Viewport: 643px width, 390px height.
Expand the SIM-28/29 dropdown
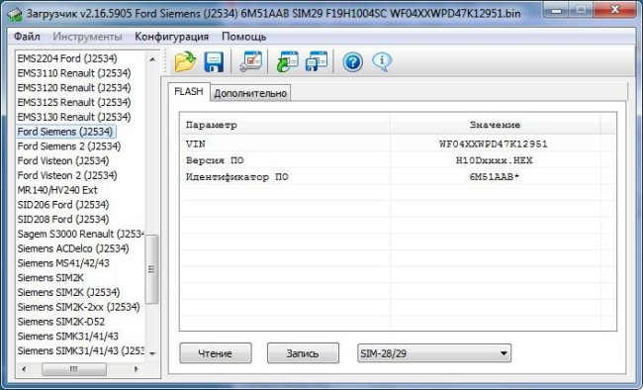coord(434,353)
